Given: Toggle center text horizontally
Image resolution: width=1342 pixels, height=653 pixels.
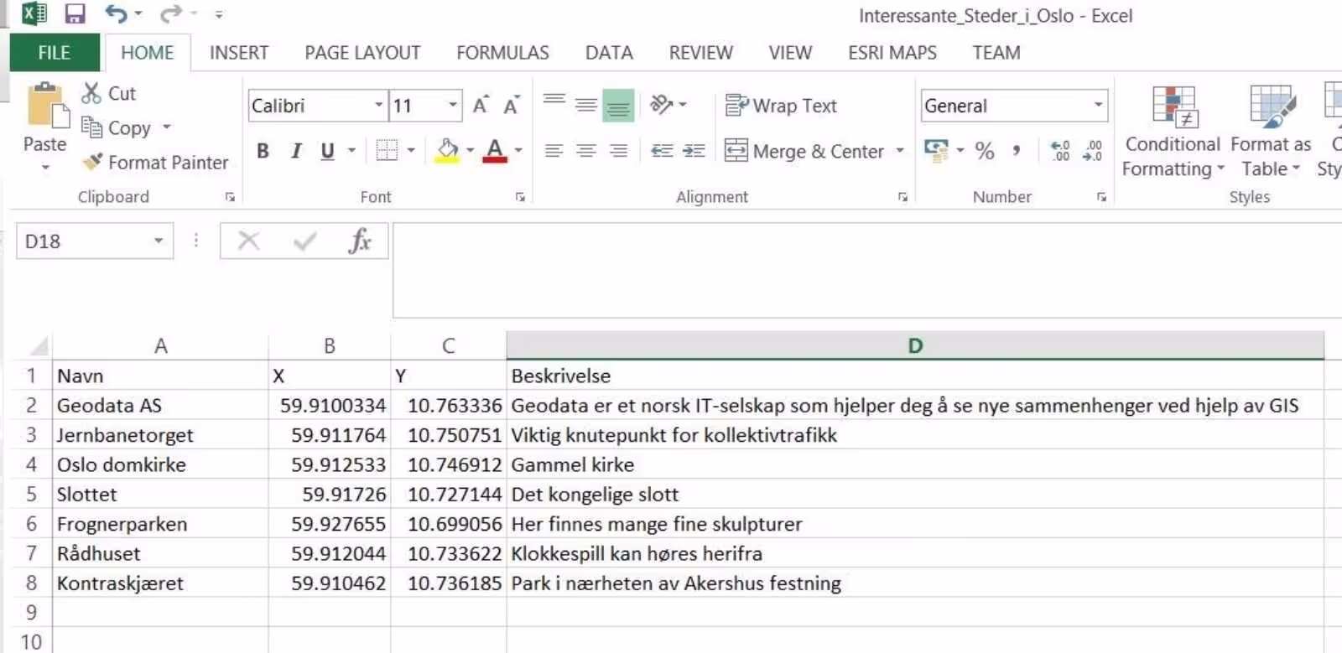Looking at the screenshot, I should click(586, 151).
